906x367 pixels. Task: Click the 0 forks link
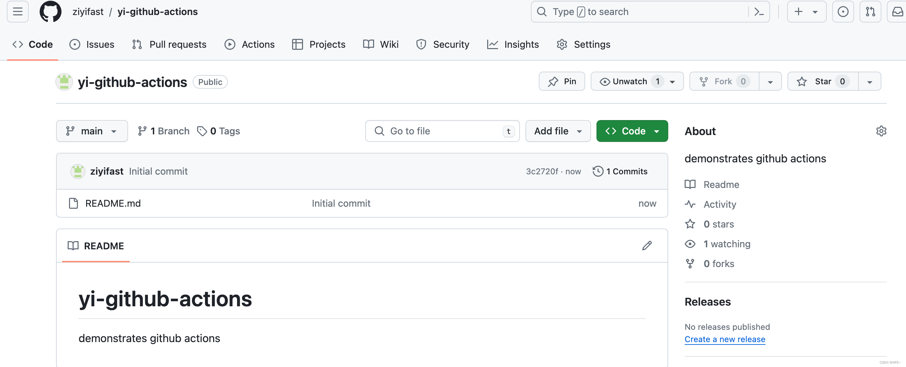coord(718,263)
